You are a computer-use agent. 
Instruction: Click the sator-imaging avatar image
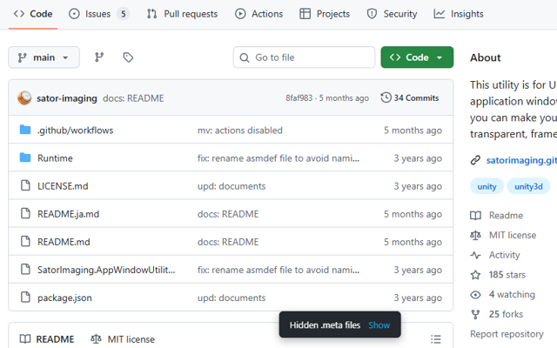24,98
